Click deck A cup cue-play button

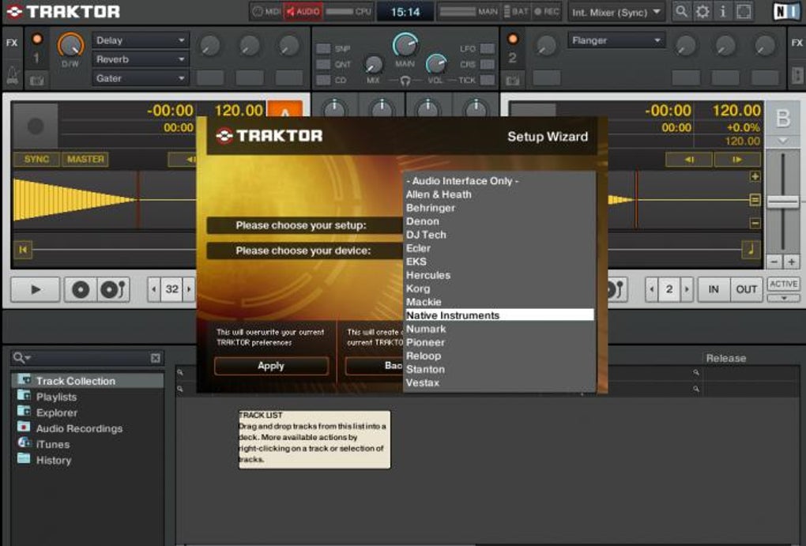click(x=113, y=289)
